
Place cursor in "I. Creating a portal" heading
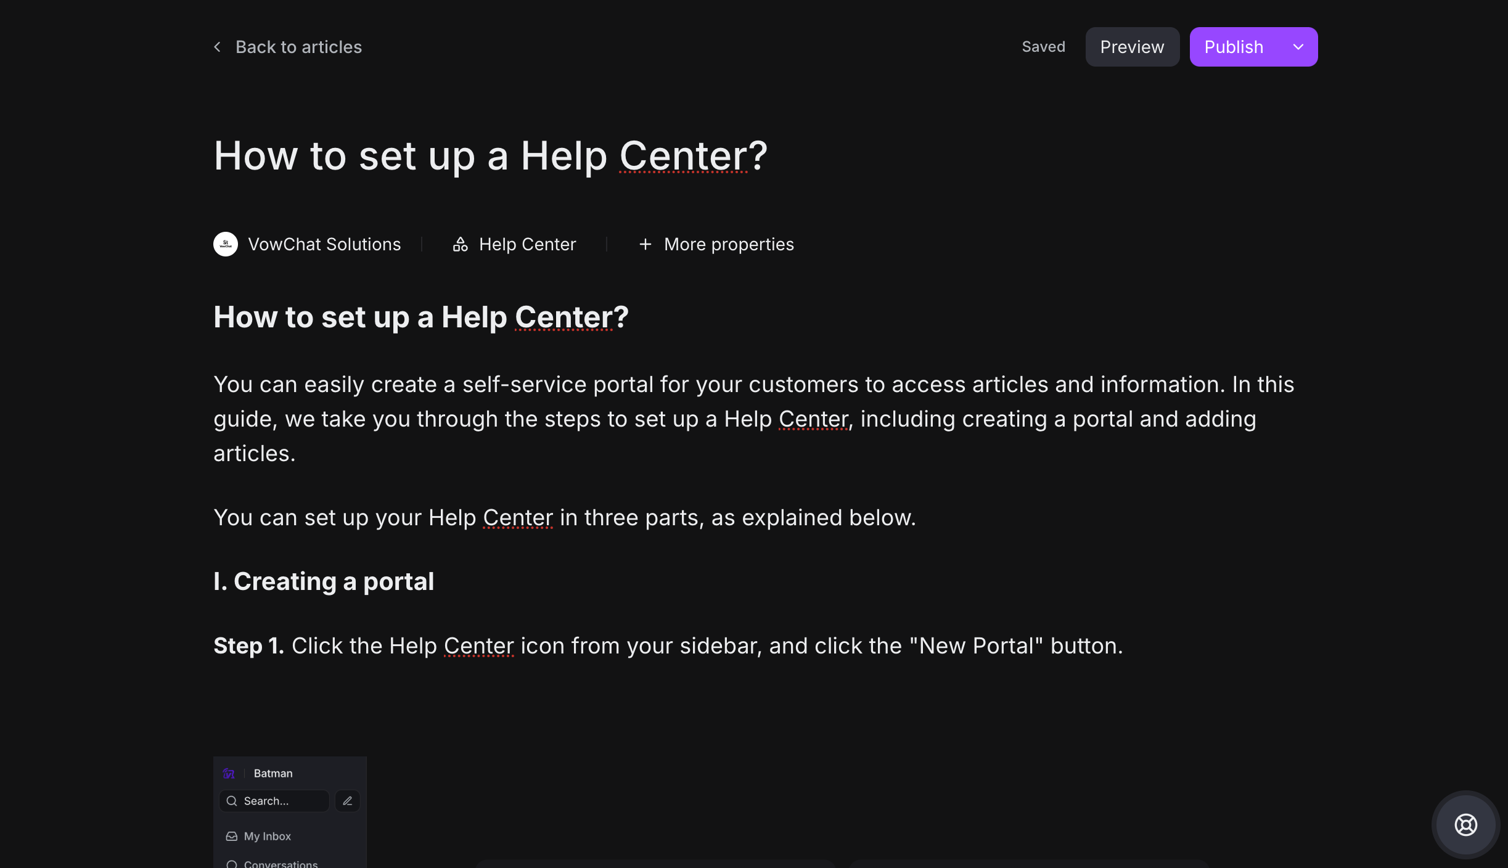(x=324, y=581)
